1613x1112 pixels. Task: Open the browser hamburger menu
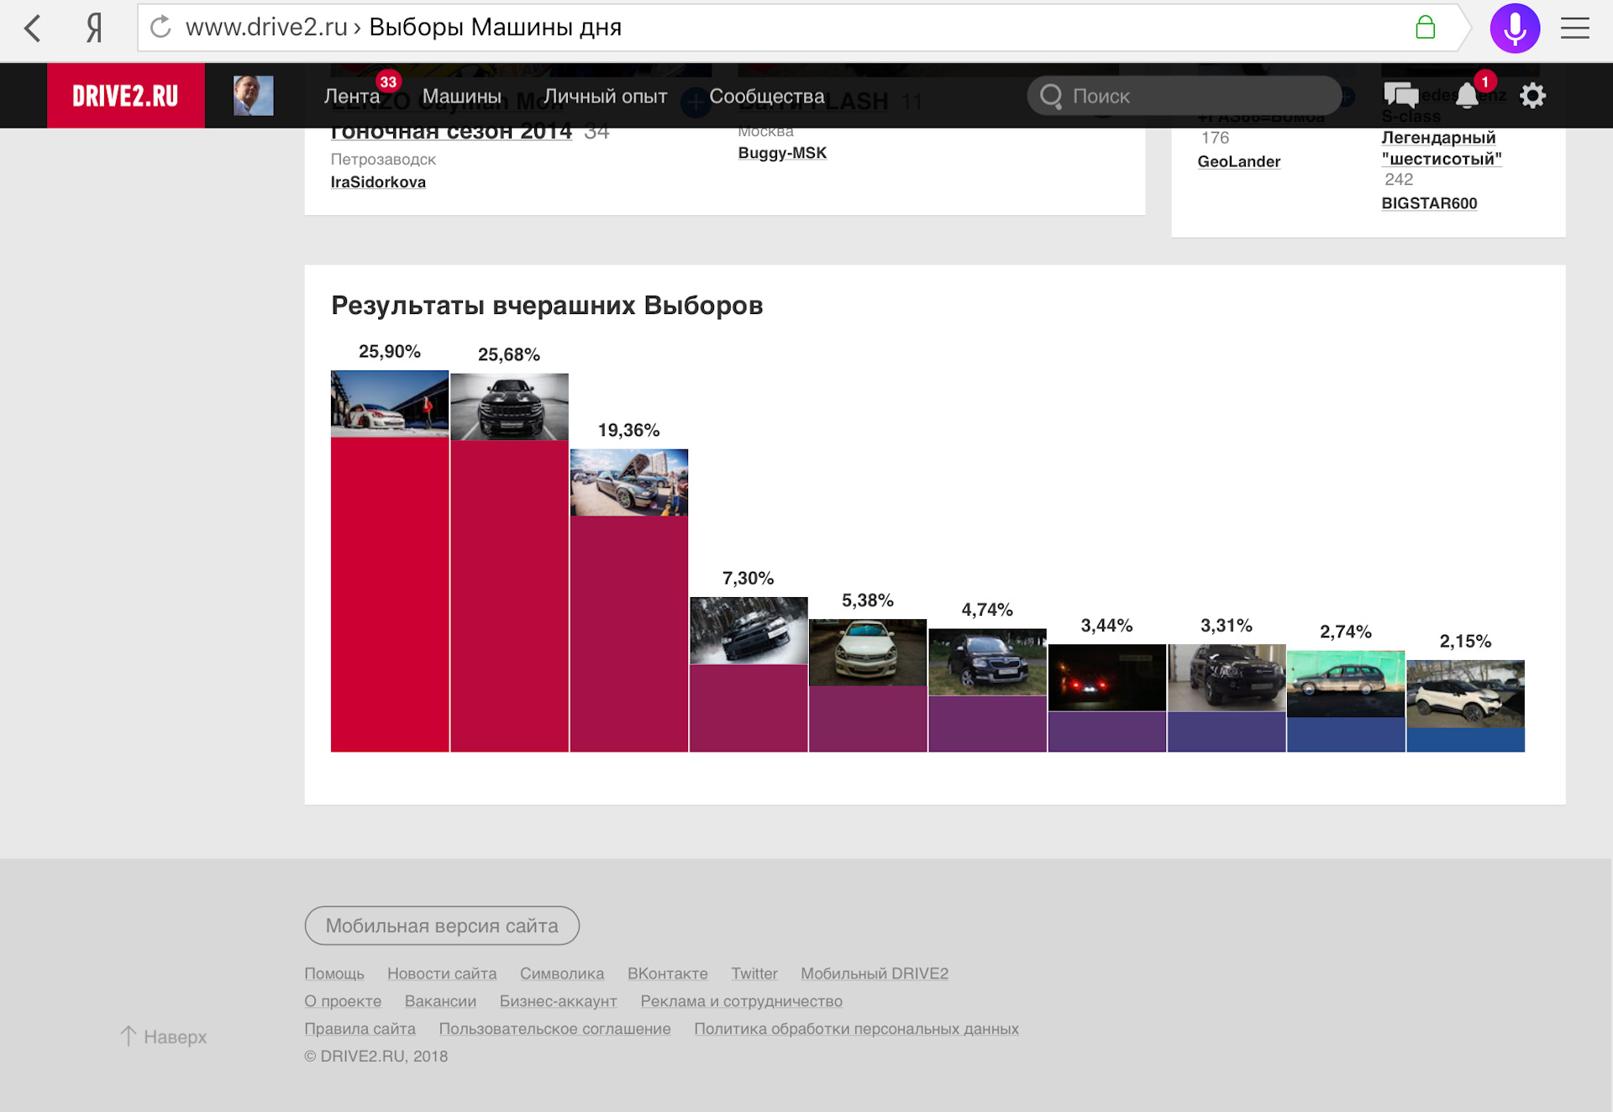[1574, 28]
